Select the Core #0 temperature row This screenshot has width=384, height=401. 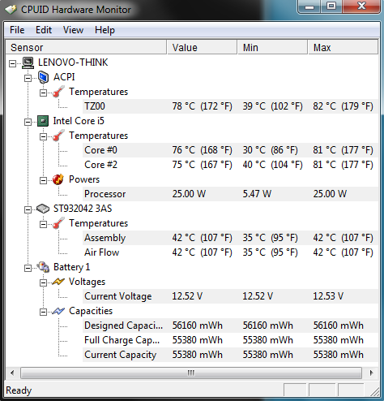click(230, 150)
